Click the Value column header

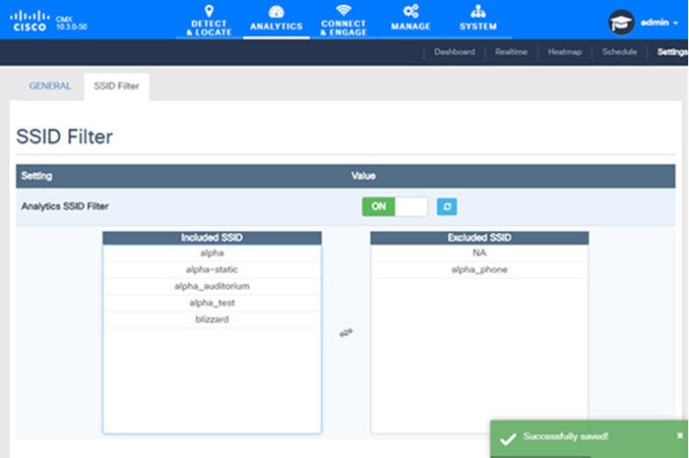(363, 176)
